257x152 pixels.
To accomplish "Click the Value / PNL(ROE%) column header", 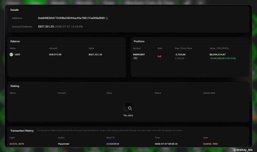I will pyautogui.click(x=219, y=48).
